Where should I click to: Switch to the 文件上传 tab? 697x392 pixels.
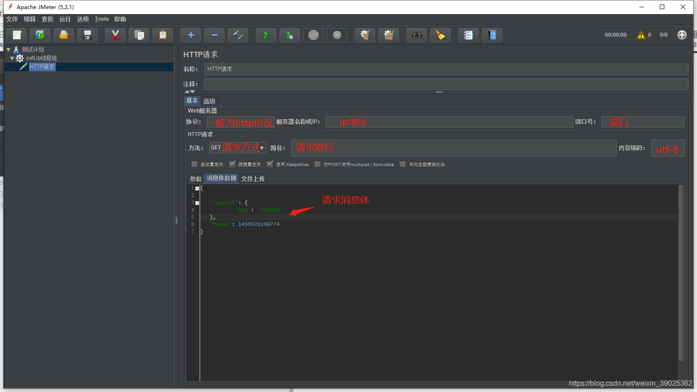coord(253,179)
